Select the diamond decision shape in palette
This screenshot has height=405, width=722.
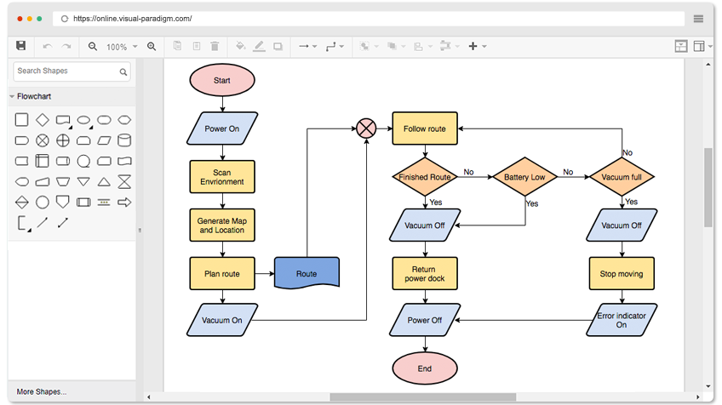(43, 120)
